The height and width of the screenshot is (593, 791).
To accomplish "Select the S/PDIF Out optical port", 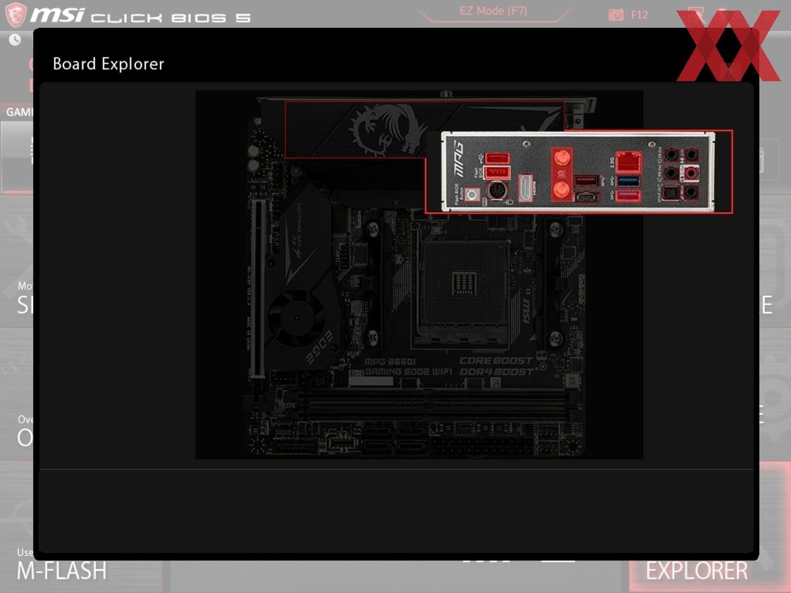I will point(671,192).
